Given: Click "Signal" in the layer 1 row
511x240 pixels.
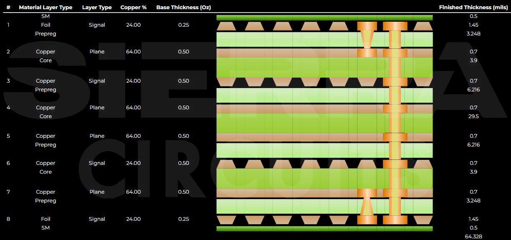Looking at the screenshot, I should 97,25.
